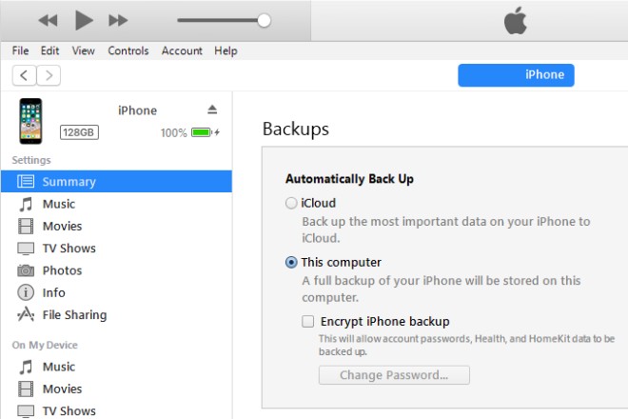Viewport: 628px width, 419px height.
Task: Select the iCloud backup radio button
Action: (291, 203)
